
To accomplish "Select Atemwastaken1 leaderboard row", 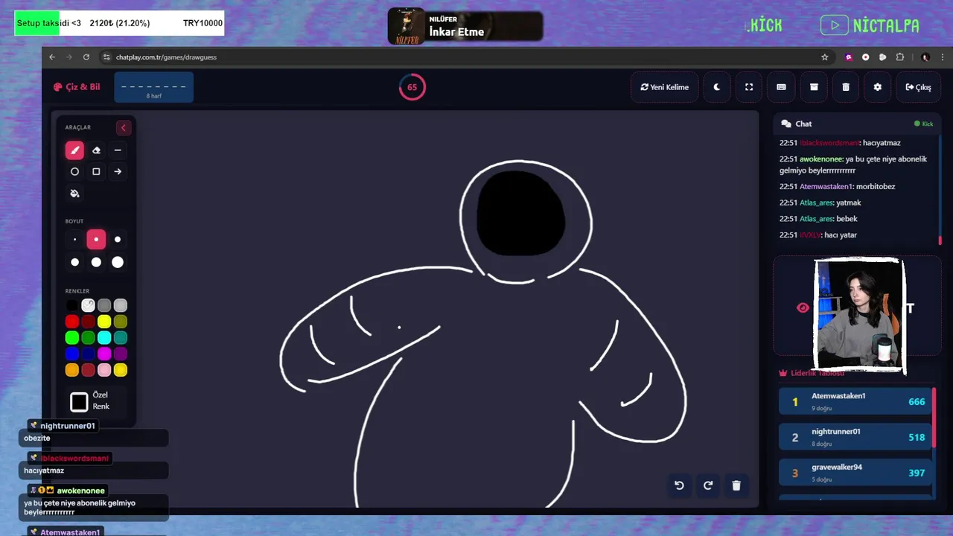I will [856, 401].
